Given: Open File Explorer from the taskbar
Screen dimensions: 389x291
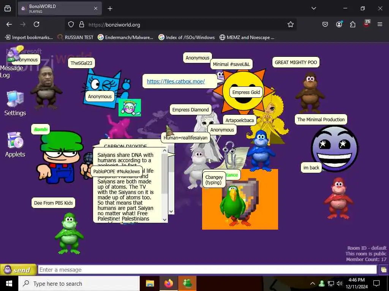Looking at the screenshot, I should (x=150, y=283).
